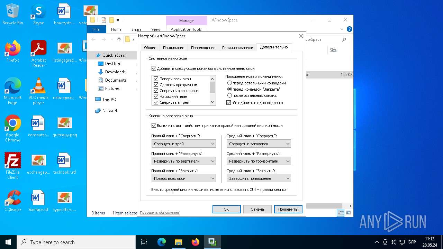443x249 pixels.
Task: Open the "Прилипание" tab
Action: 173,48
